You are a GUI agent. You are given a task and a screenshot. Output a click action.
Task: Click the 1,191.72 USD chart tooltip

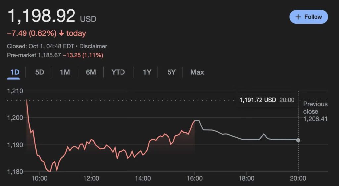[266, 100]
